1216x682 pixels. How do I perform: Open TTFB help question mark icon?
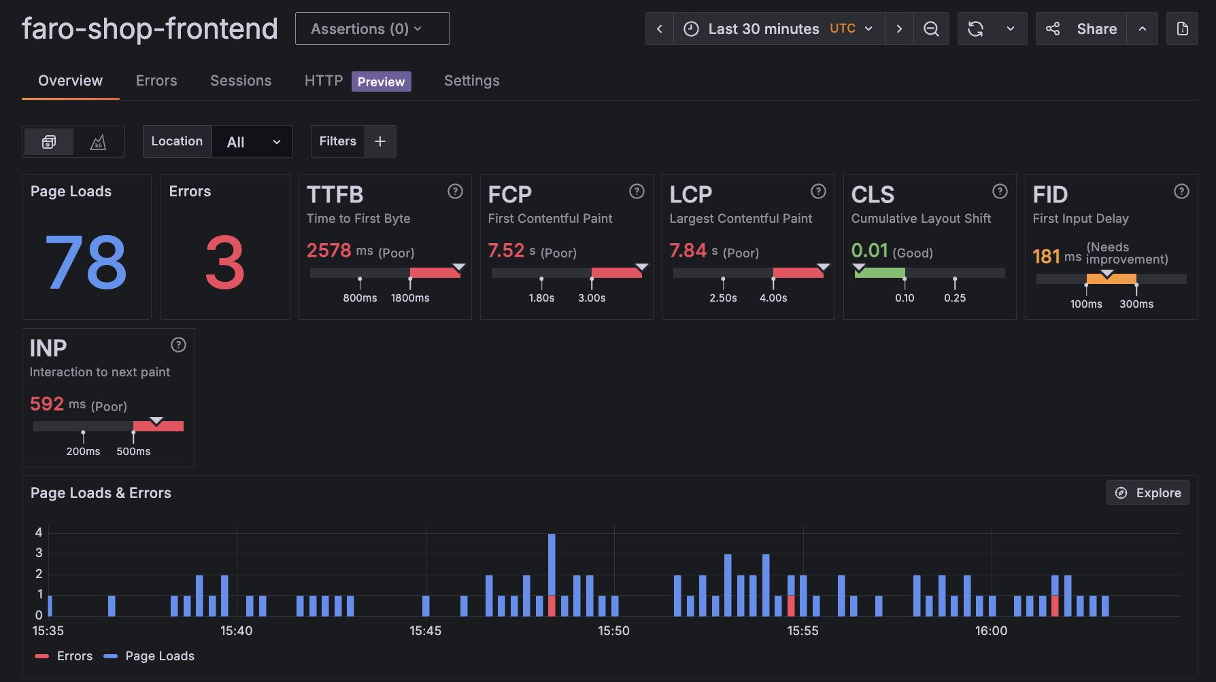pos(455,192)
